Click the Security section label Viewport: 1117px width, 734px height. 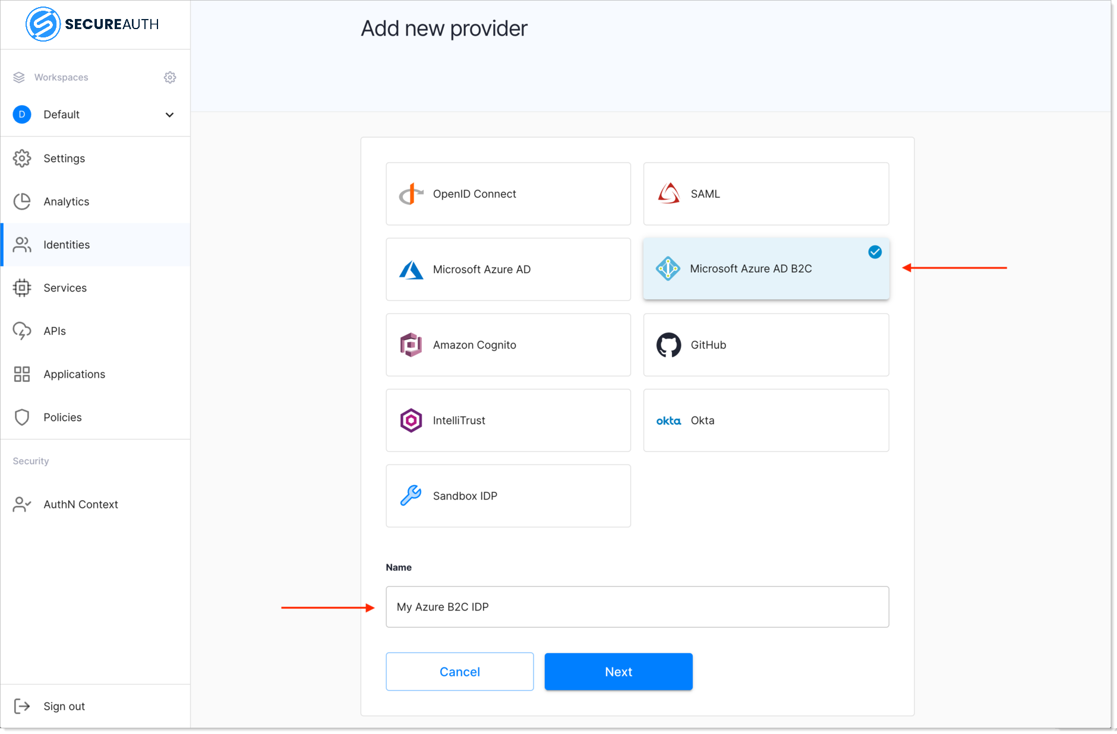coord(31,461)
